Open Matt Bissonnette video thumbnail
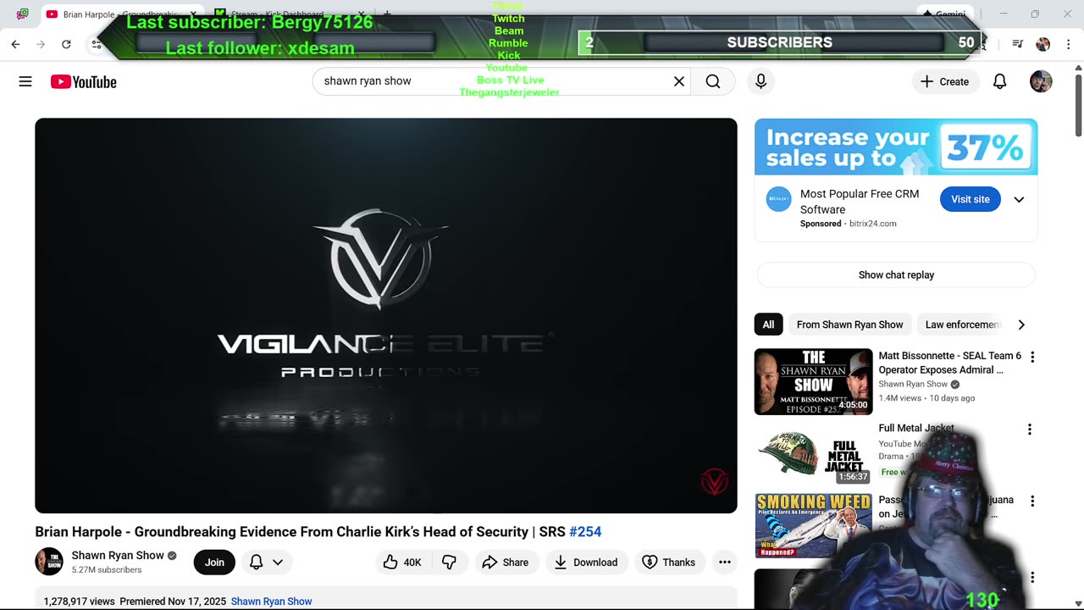Screen dimensions: 1084x610 click(813, 382)
